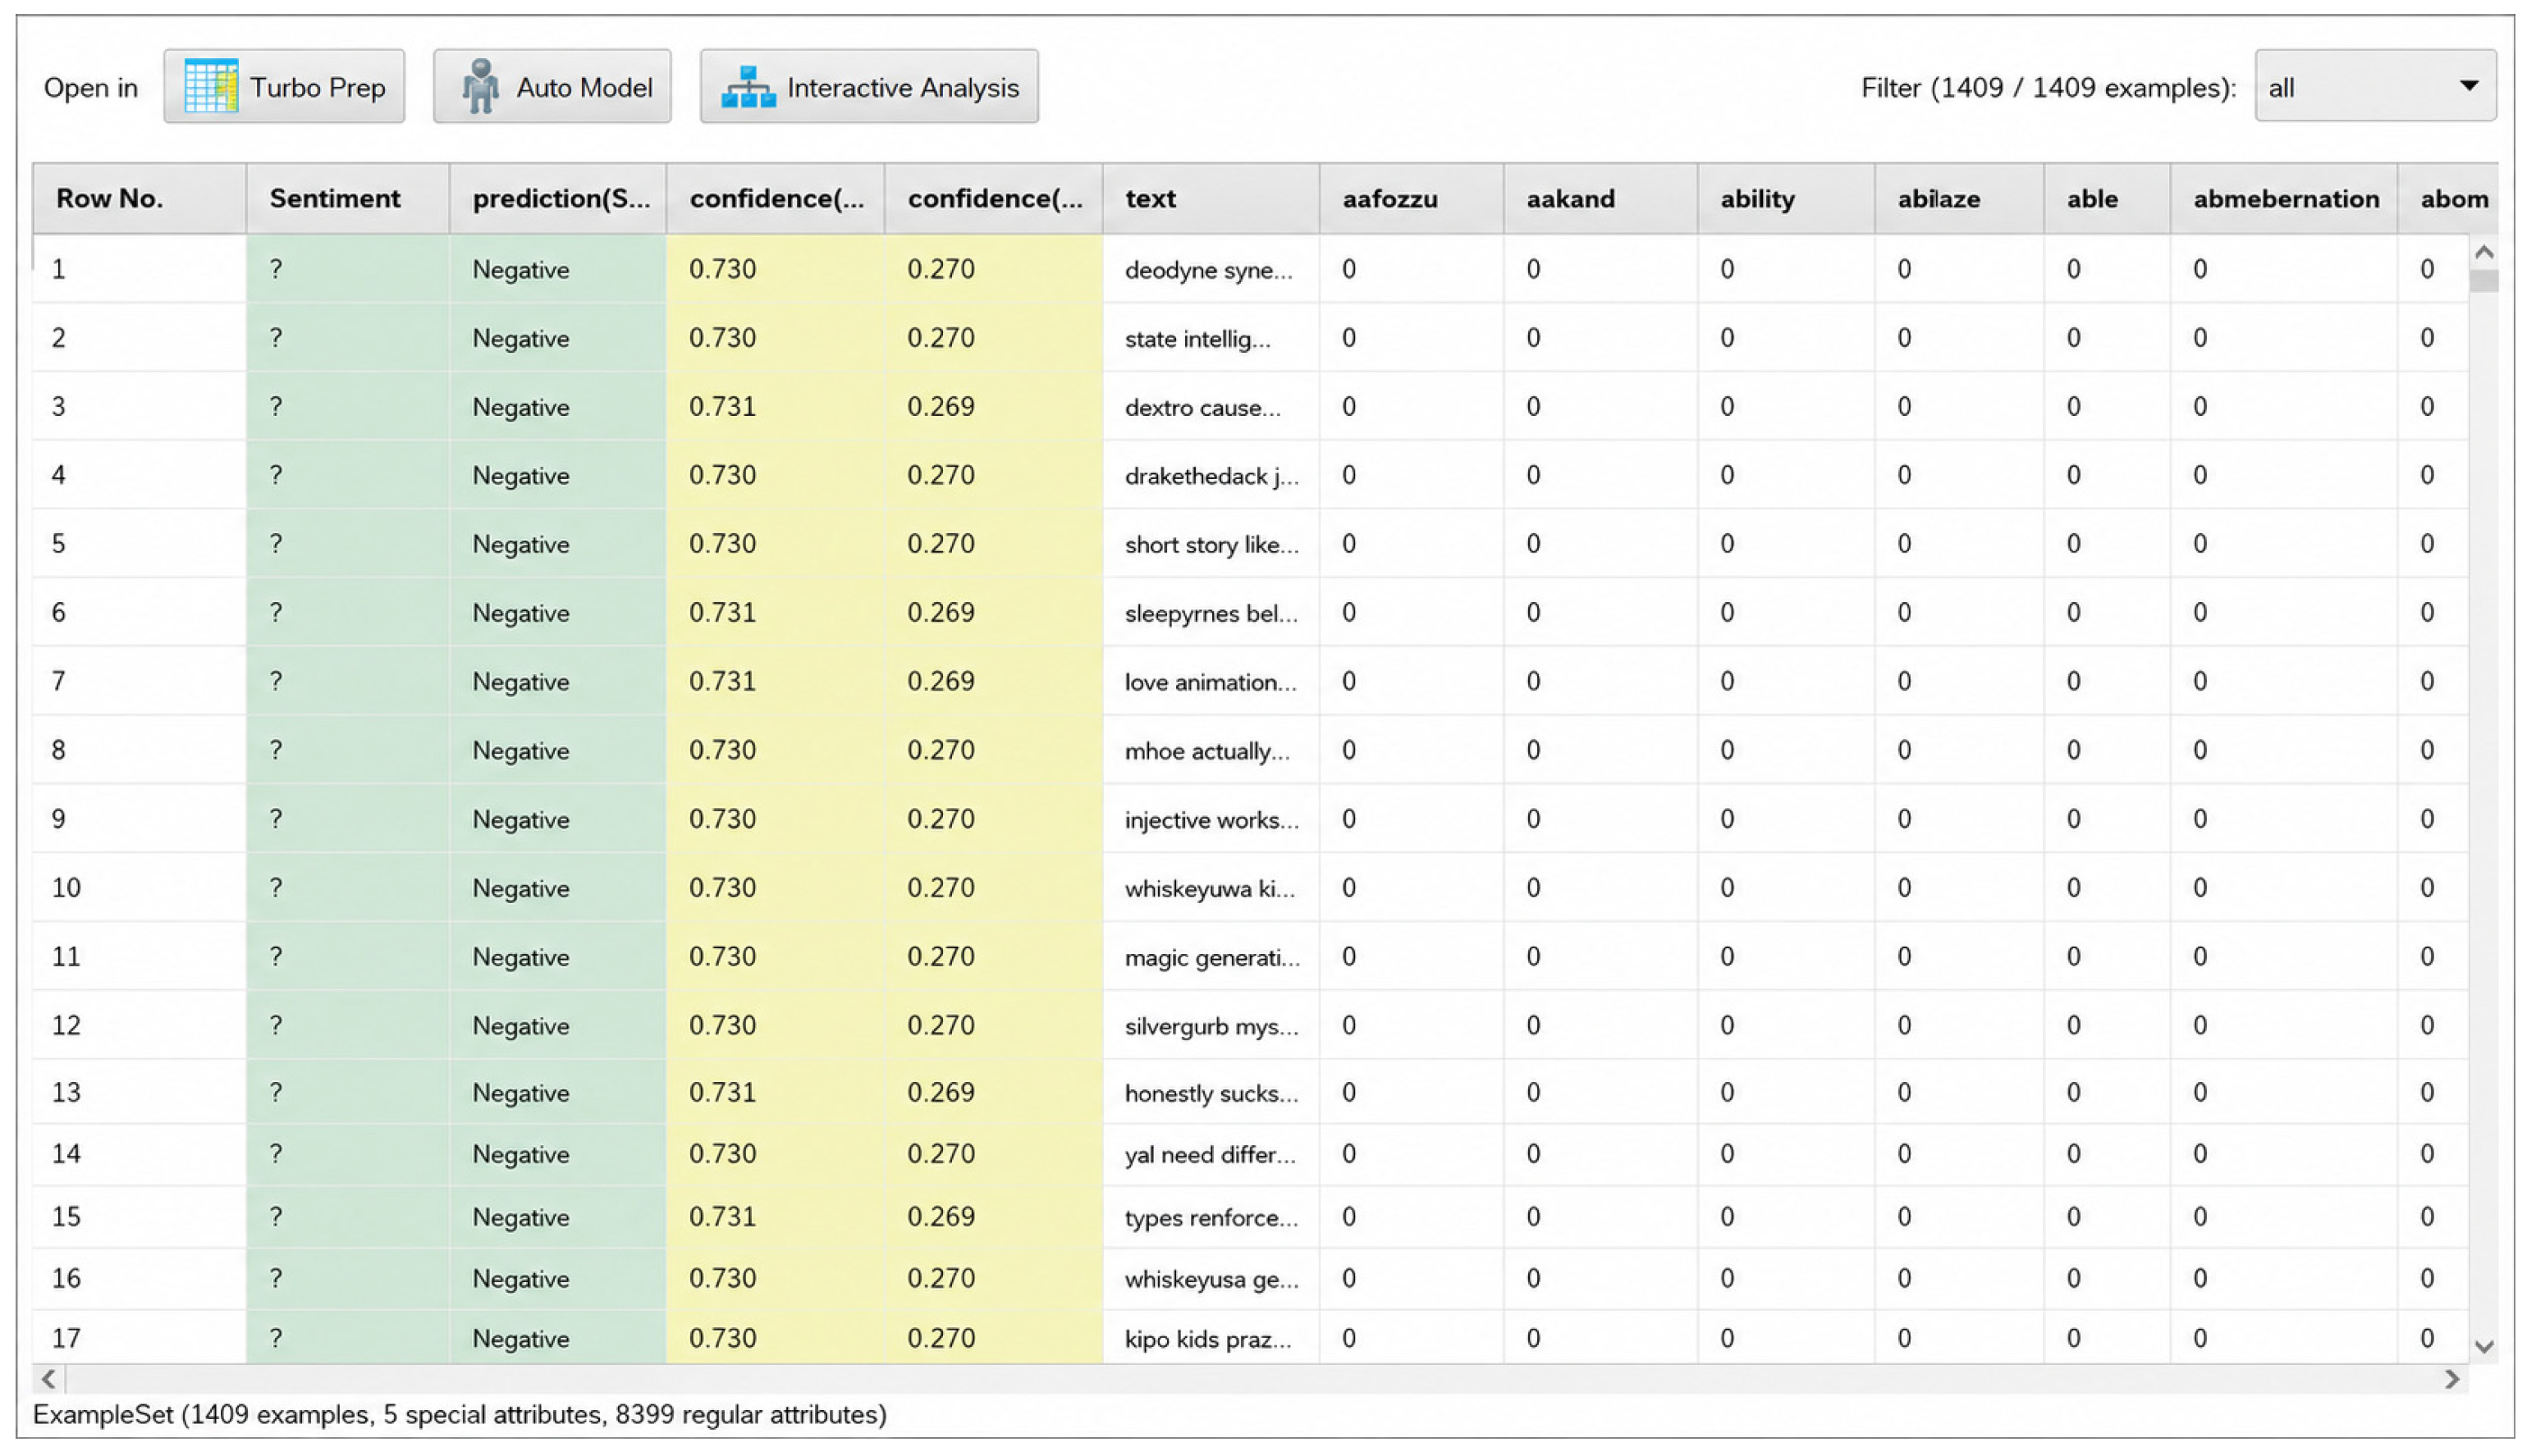Click the Auto Model robot icon
2536x1456 pixels.
[481, 87]
